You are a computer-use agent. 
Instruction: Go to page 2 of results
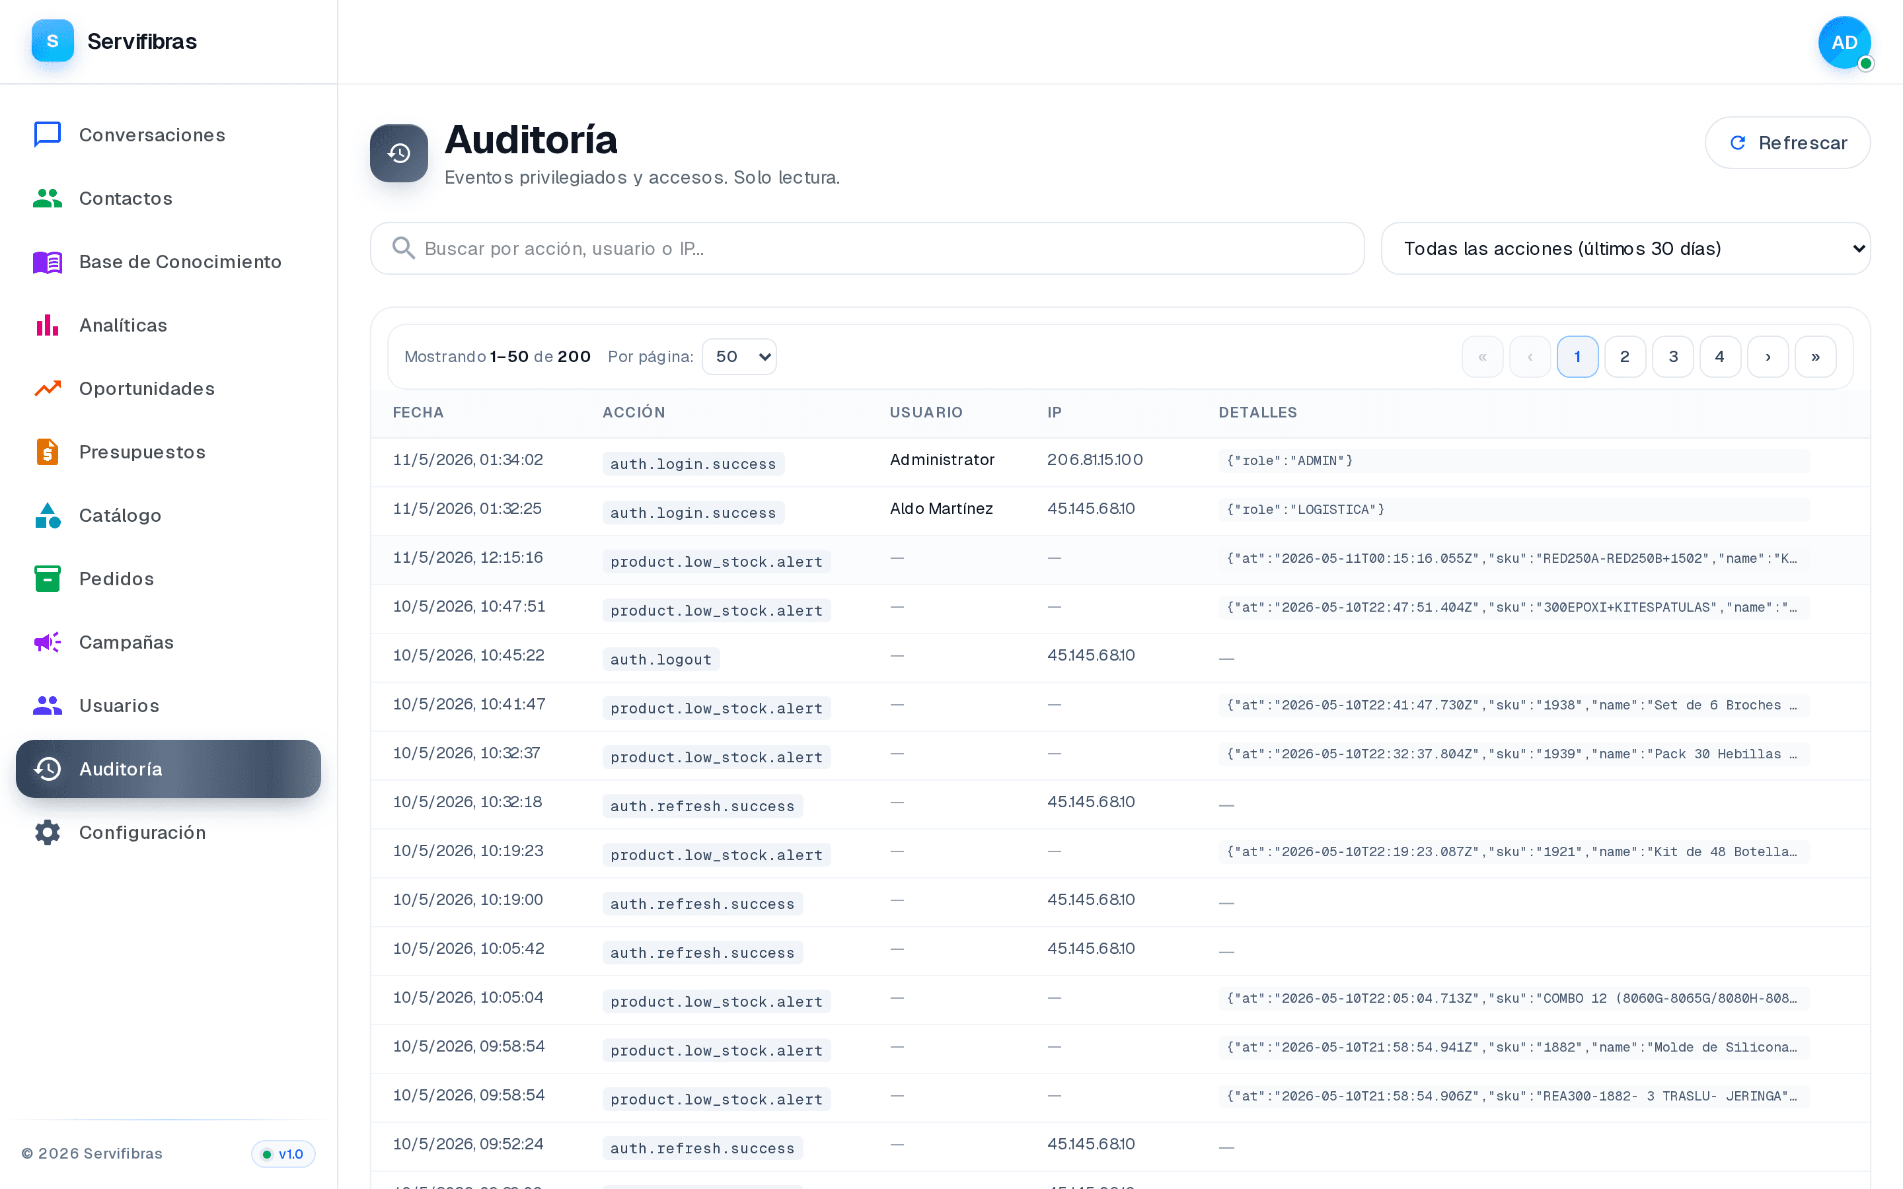(x=1625, y=356)
